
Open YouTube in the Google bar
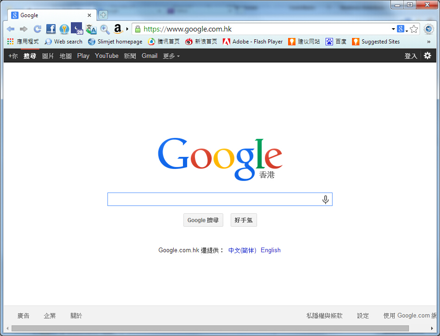pos(107,56)
